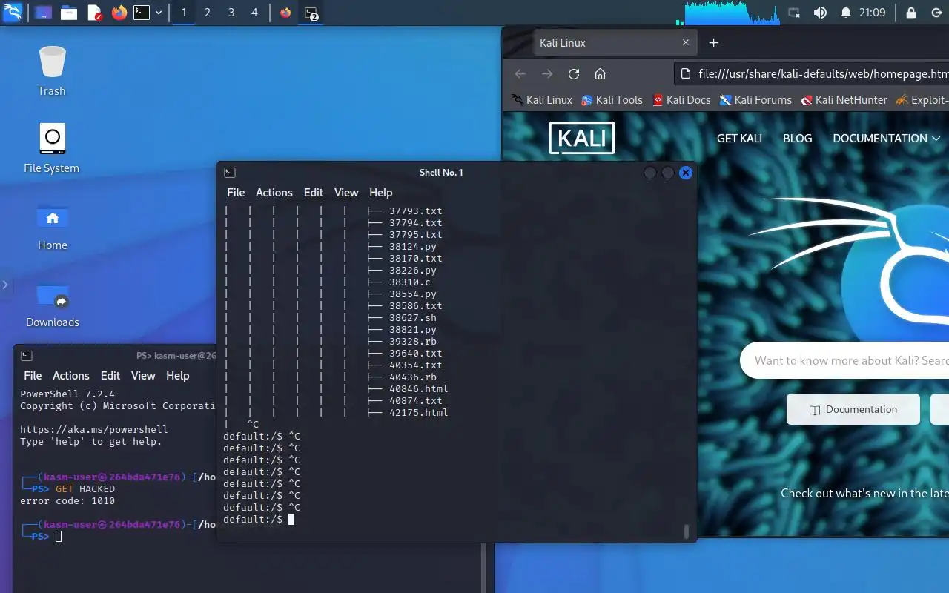Image resolution: width=949 pixels, height=593 pixels.
Task: Select the grouped terminal windows taskbar button
Action: (x=311, y=13)
